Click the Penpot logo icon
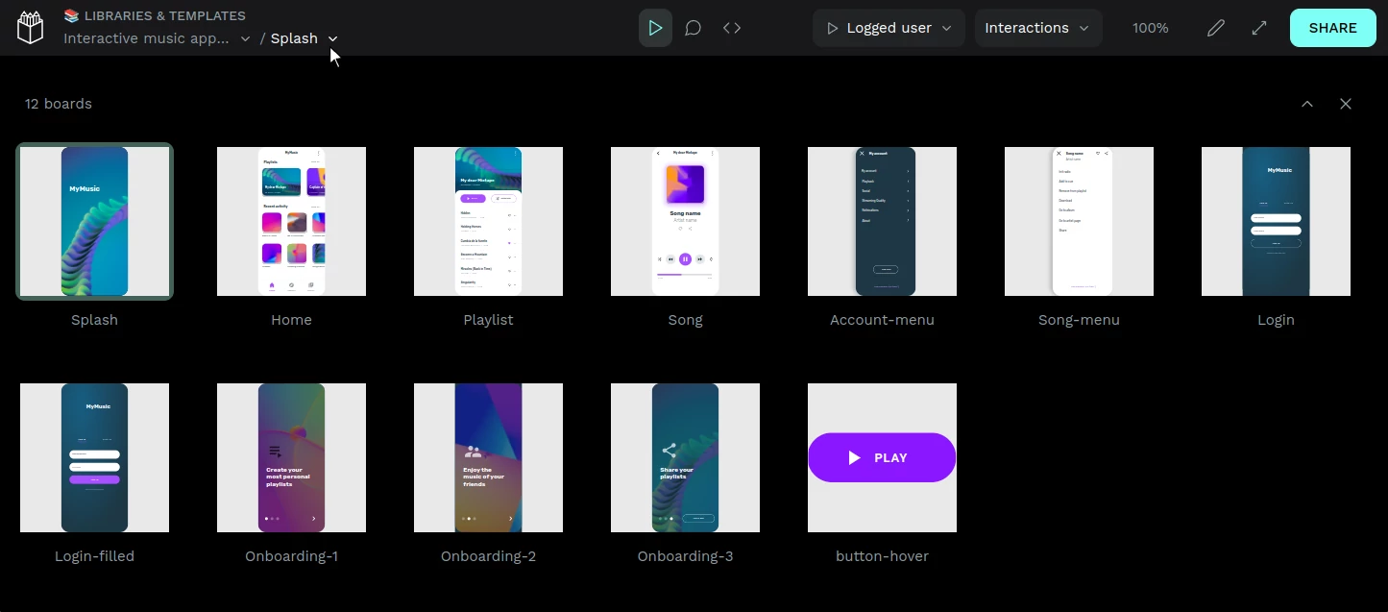This screenshot has height=612, width=1388. (31, 28)
